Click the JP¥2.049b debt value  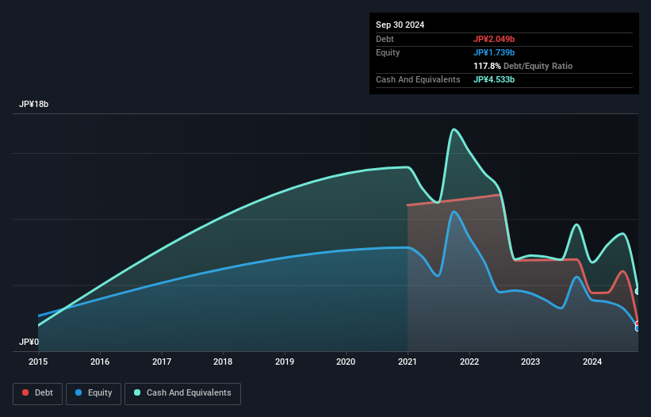tap(494, 39)
